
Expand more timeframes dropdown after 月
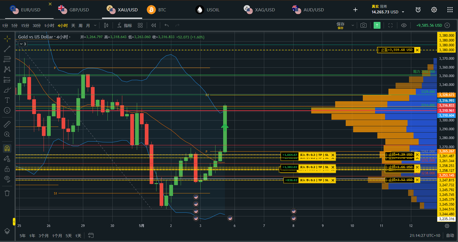95,26
